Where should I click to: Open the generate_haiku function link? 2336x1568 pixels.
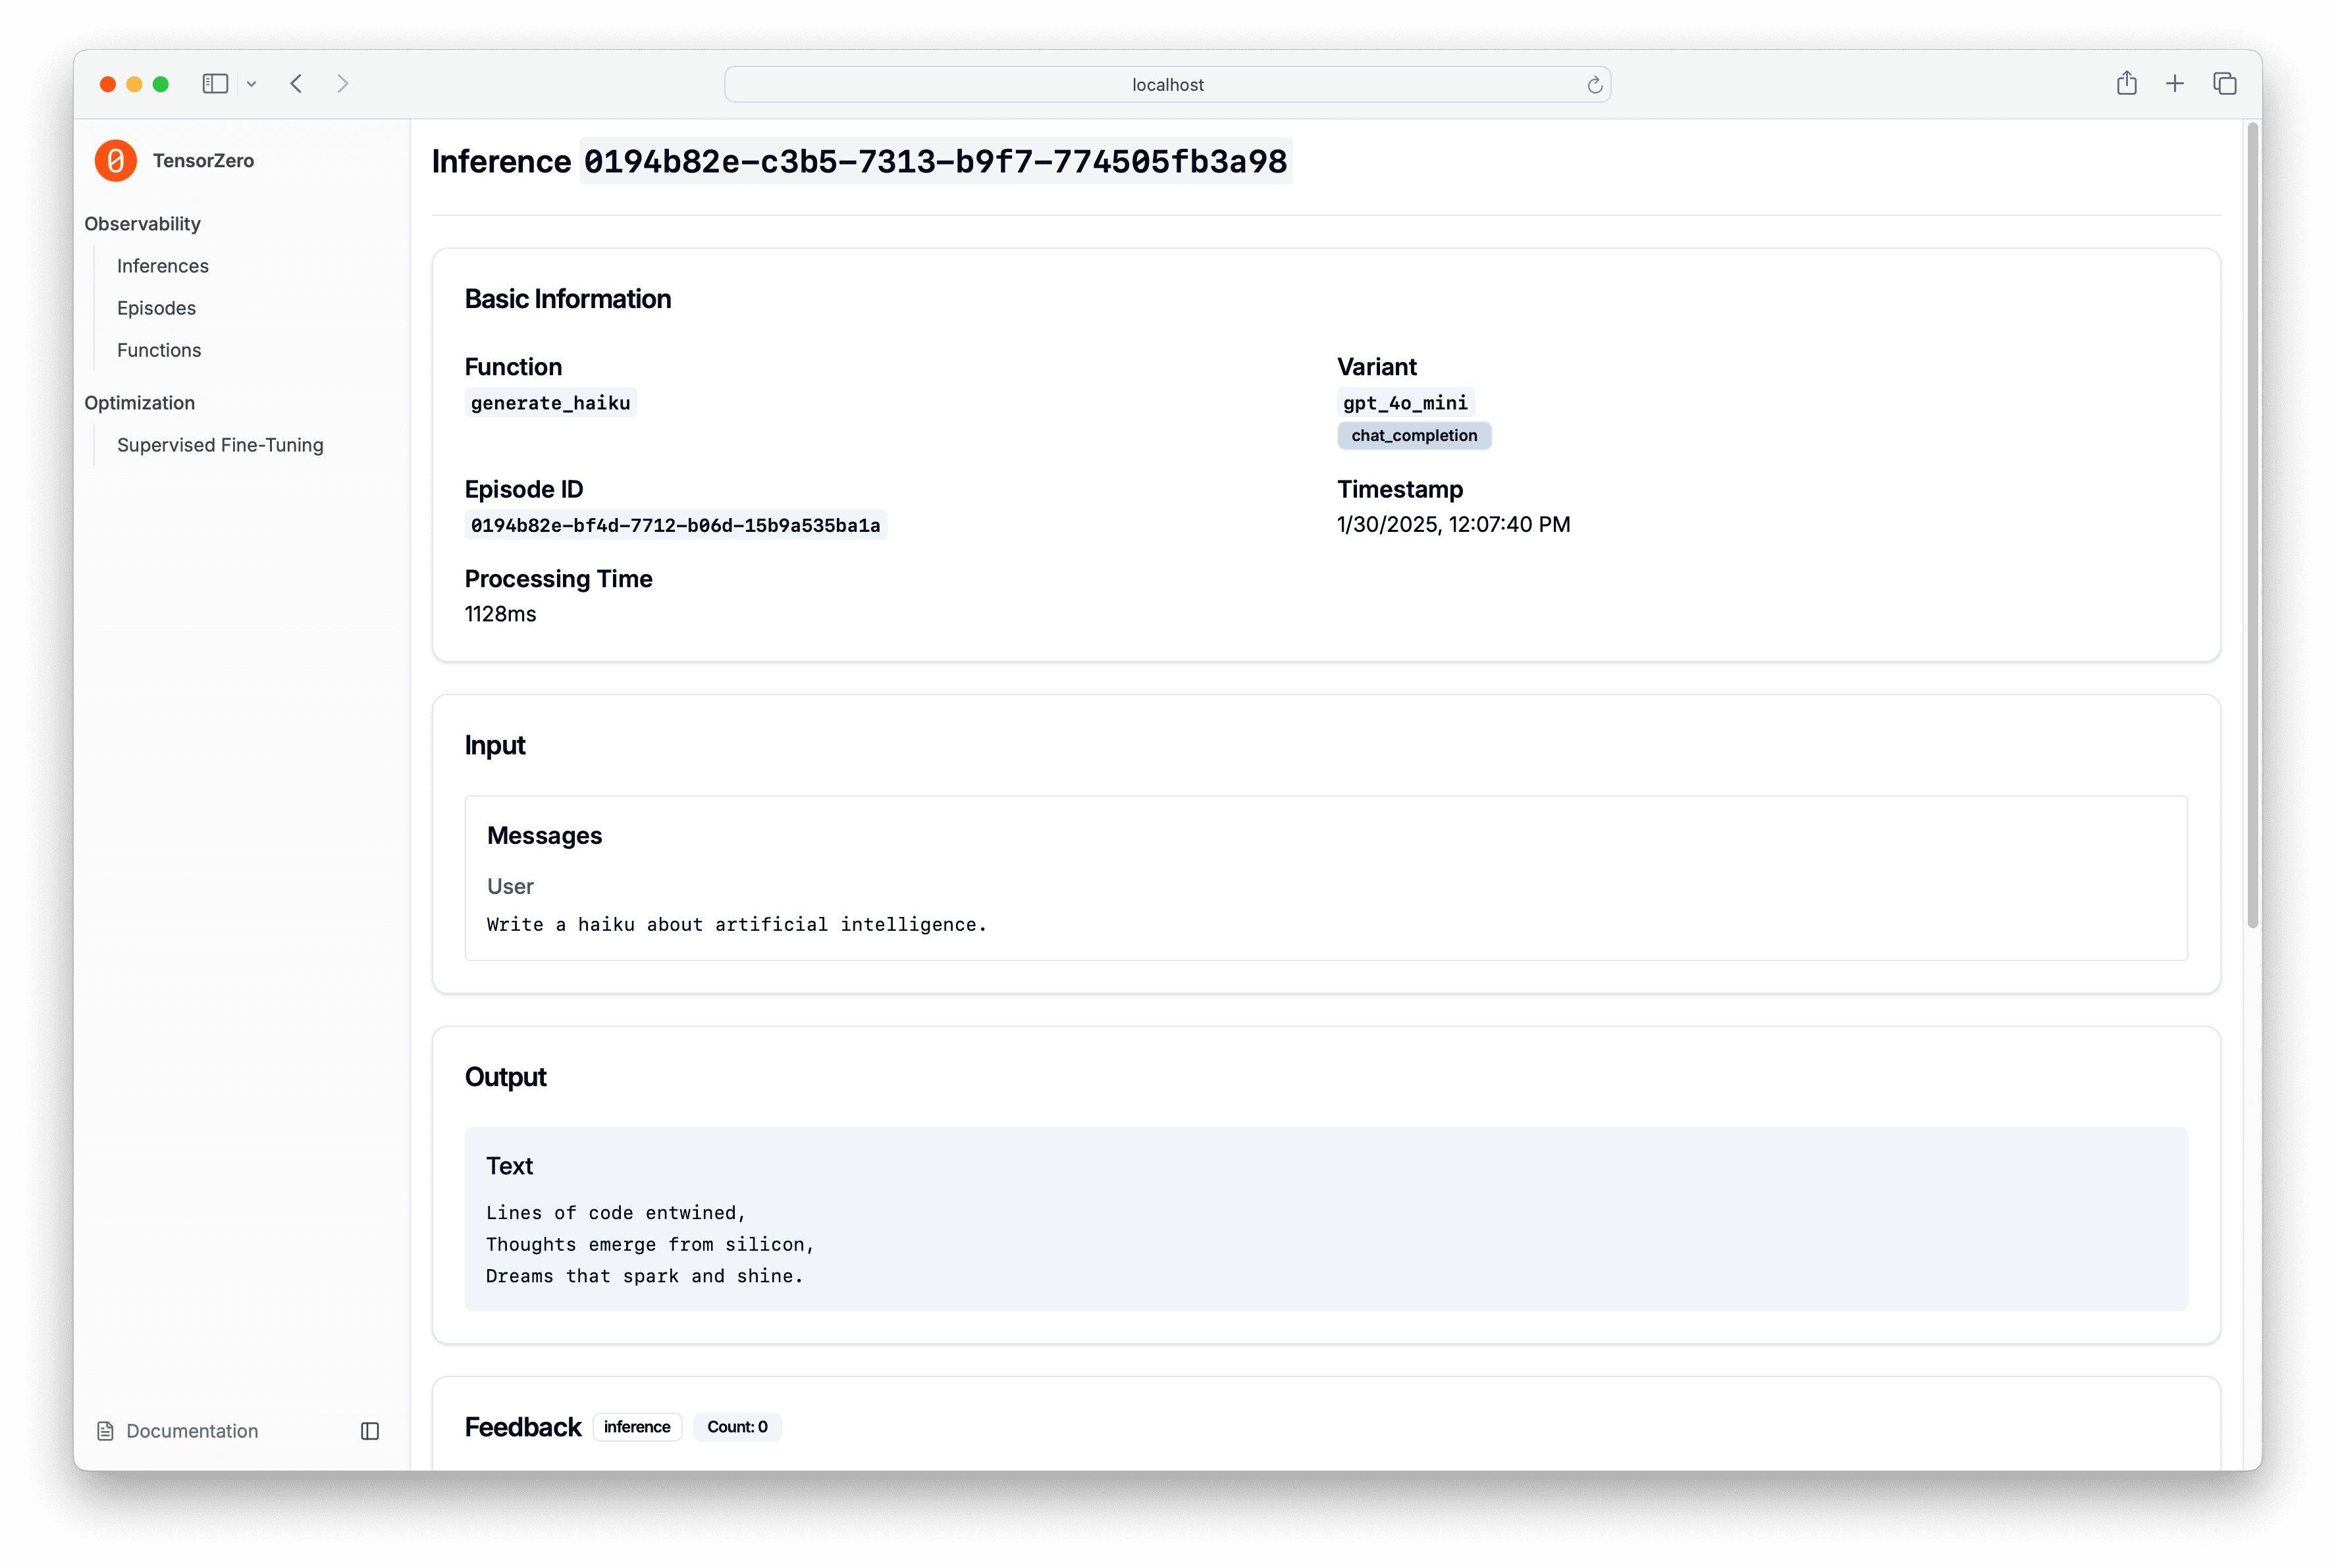[x=550, y=403]
